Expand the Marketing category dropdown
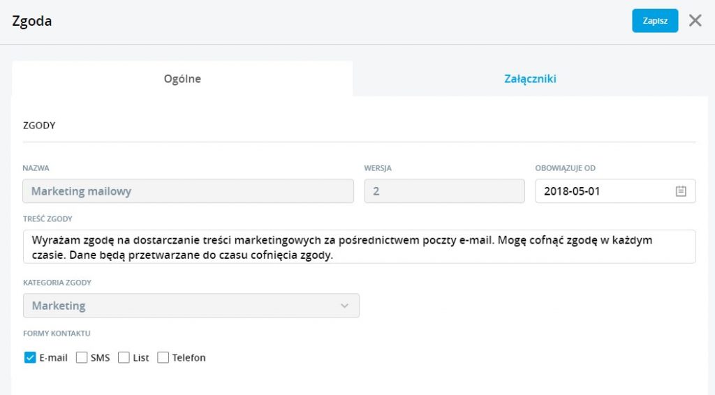The height and width of the screenshot is (395, 715). [191, 306]
